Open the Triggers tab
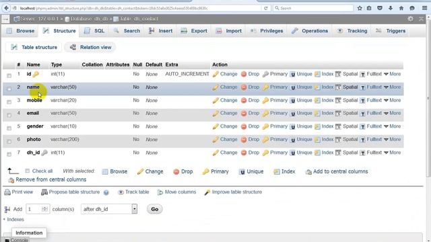The width and height of the screenshot is (431, 242). tap(391, 31)
